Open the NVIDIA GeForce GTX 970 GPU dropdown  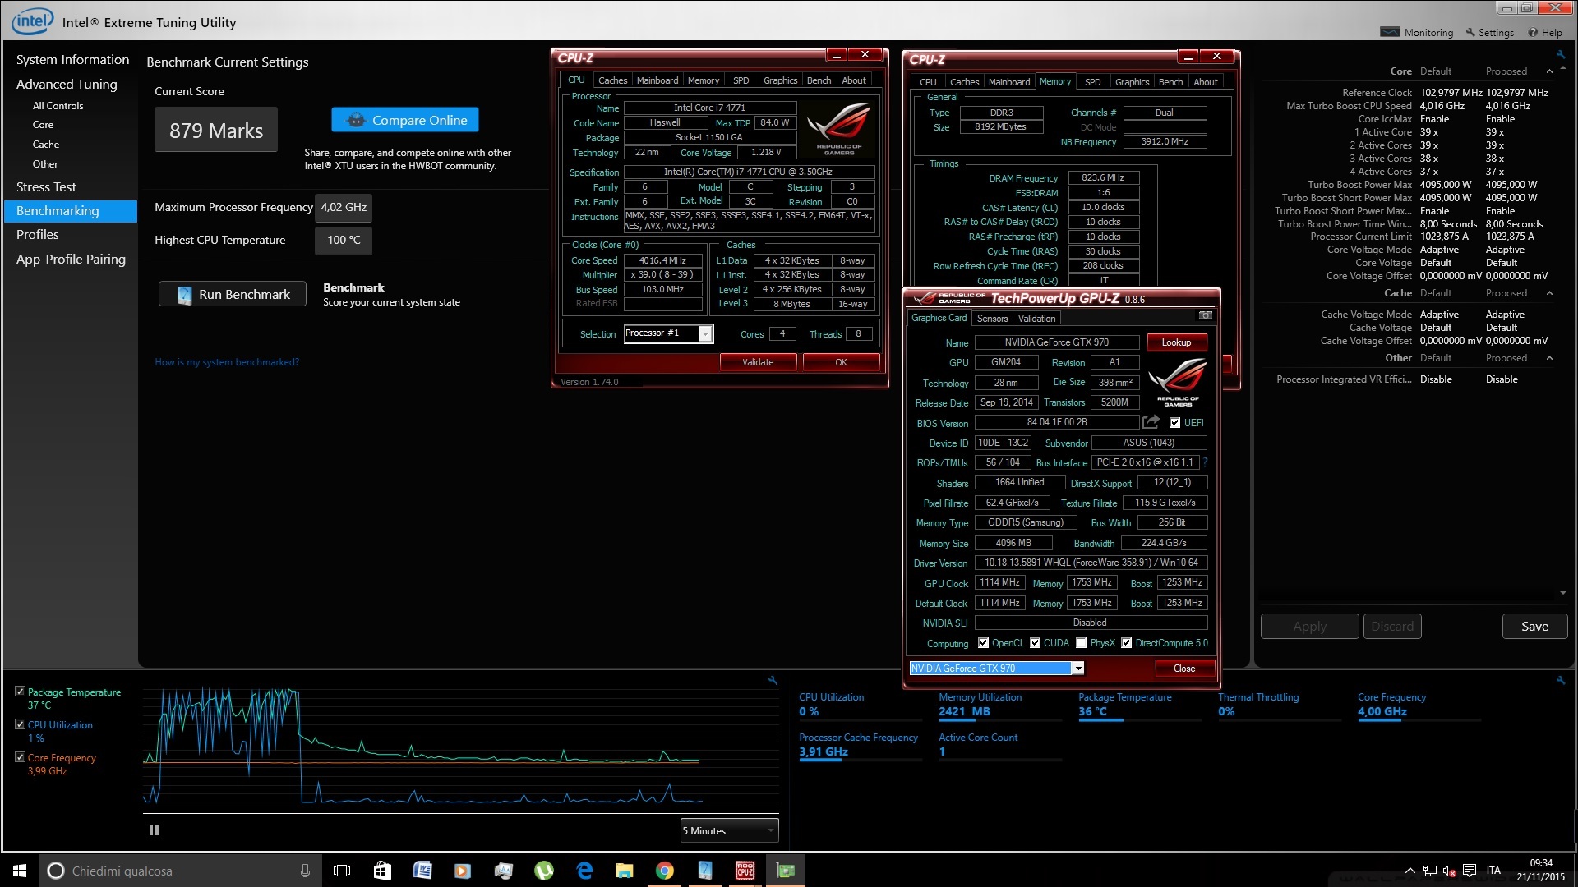[1077, 669]
